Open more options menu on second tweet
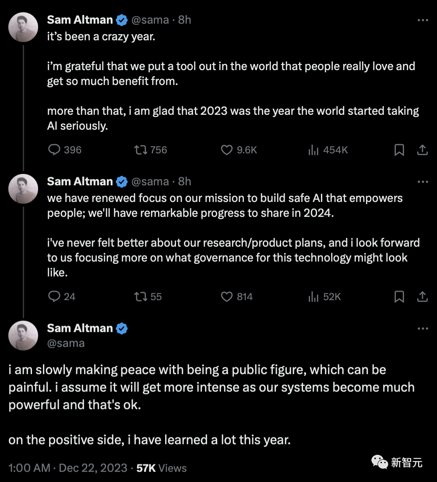The width and height of the screenshot is (437, 482). point(423,181)
